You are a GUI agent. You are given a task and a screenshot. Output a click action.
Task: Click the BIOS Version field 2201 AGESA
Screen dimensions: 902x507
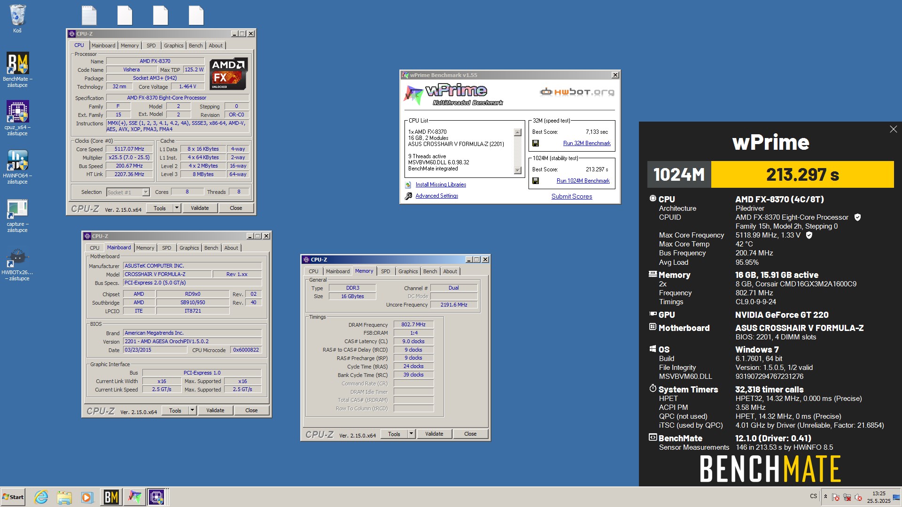192,341
